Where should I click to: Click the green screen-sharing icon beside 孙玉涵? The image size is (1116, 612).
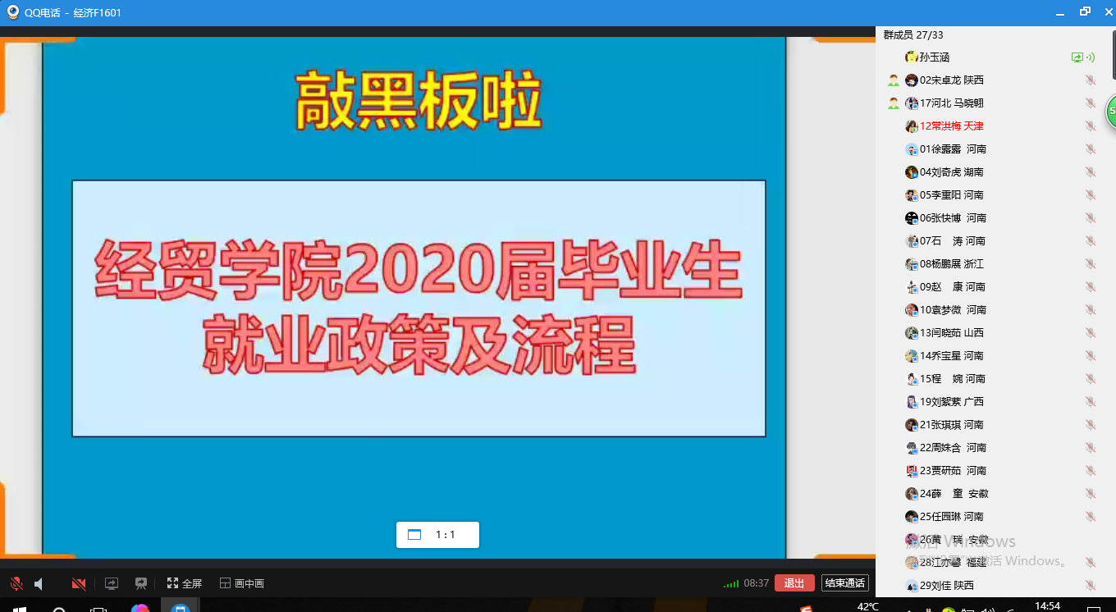coord(1078,57)
